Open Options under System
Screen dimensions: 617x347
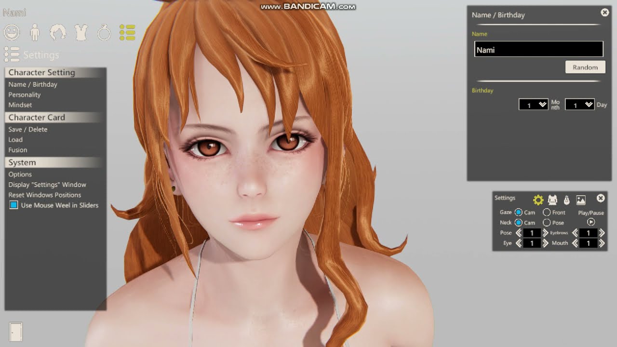coord(20,174)
